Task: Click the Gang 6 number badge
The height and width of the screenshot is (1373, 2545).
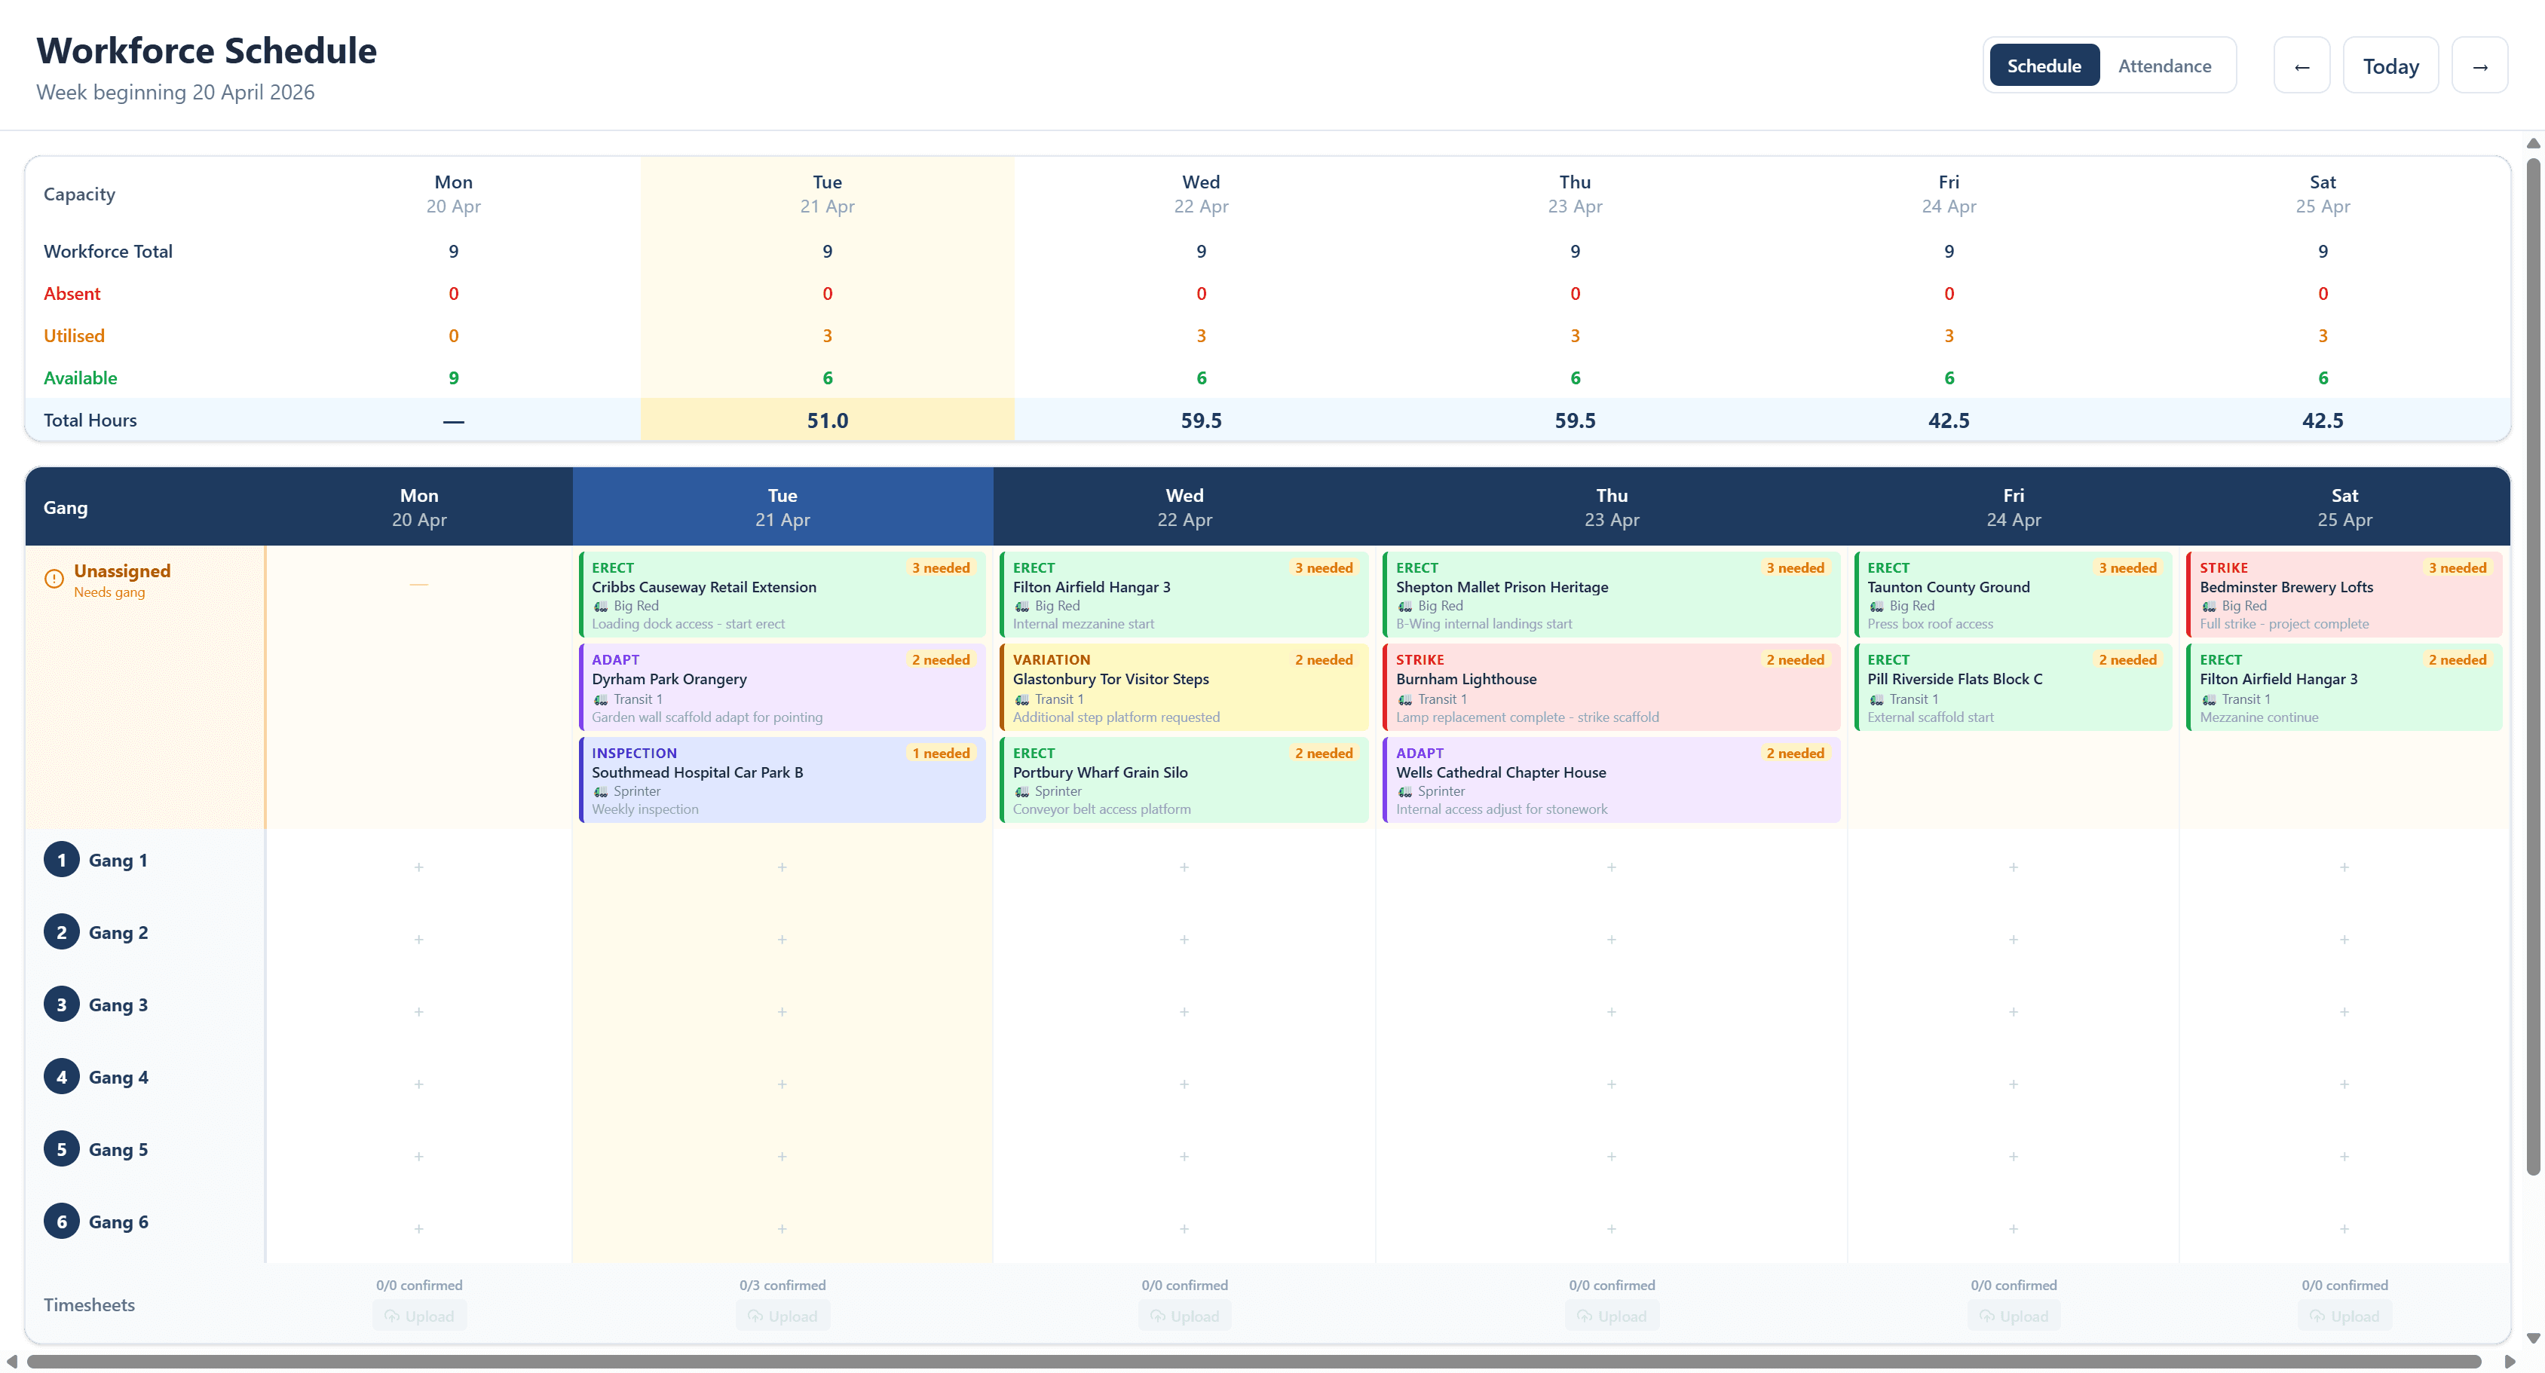Action: [61, 1222]
